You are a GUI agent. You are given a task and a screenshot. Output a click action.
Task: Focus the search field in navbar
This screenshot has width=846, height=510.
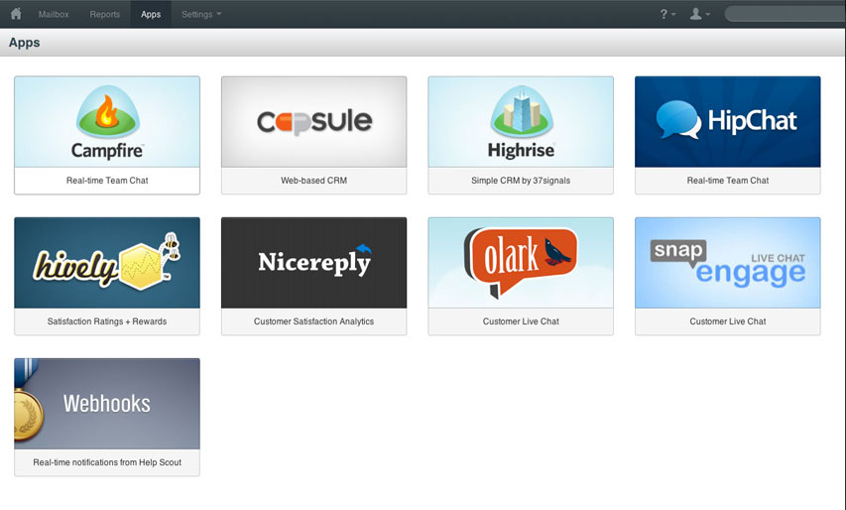pyautogui.click(x=786, y=14)
